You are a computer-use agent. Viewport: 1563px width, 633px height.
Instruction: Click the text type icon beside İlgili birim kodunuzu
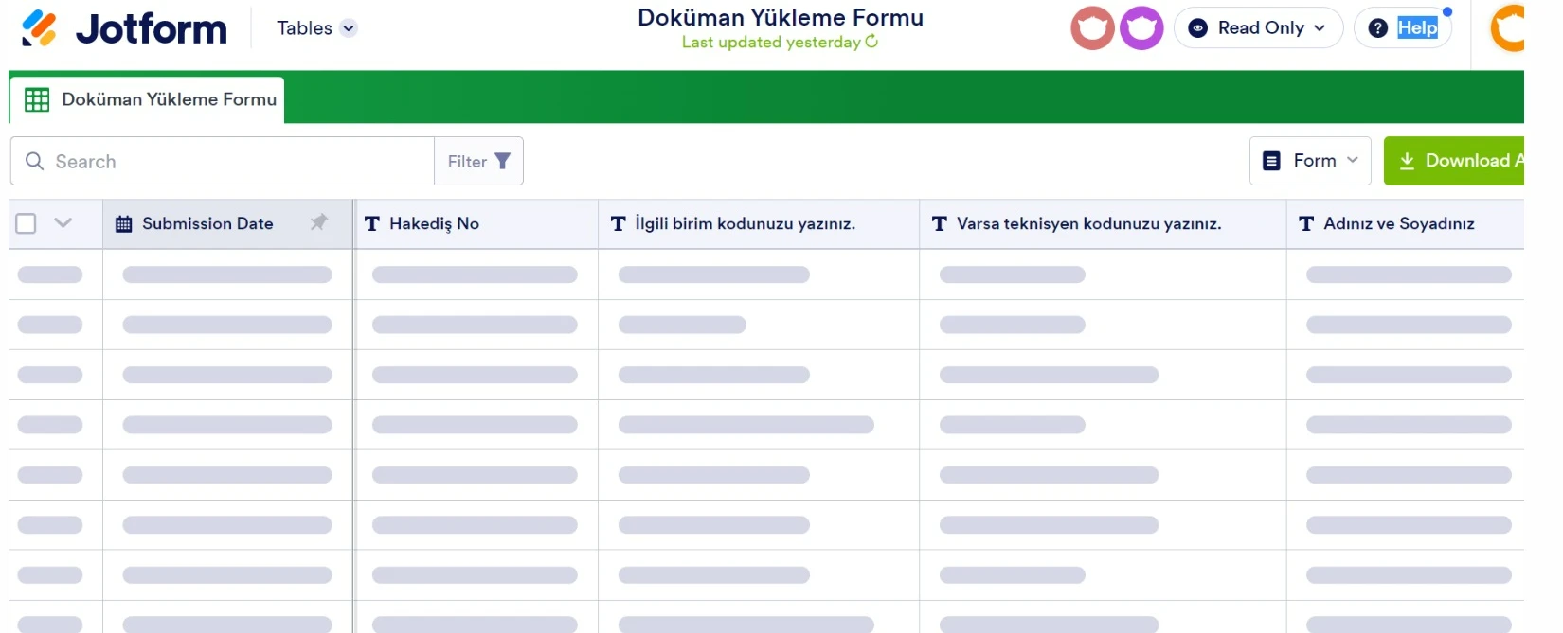coord(619,224)
